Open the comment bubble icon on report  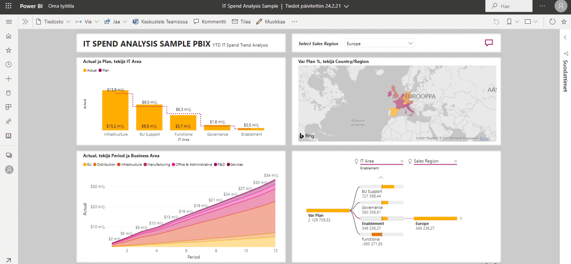(489, 43)
